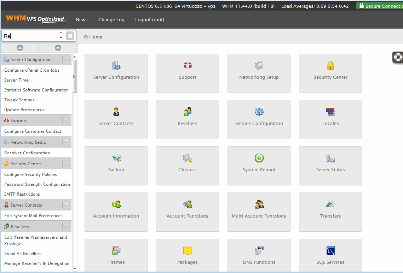The image size is (403, 273).
Task: Click the Home breadcrumb link
Action: (x=96, y=37)
